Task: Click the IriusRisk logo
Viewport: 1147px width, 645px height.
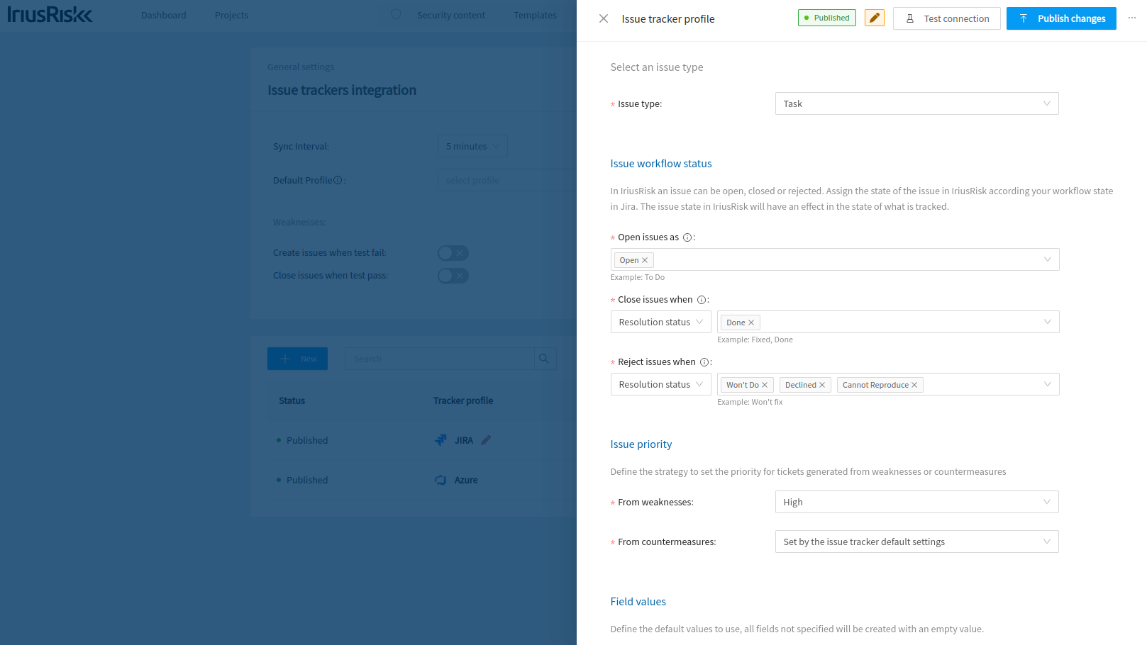Action: coord(50,14)
